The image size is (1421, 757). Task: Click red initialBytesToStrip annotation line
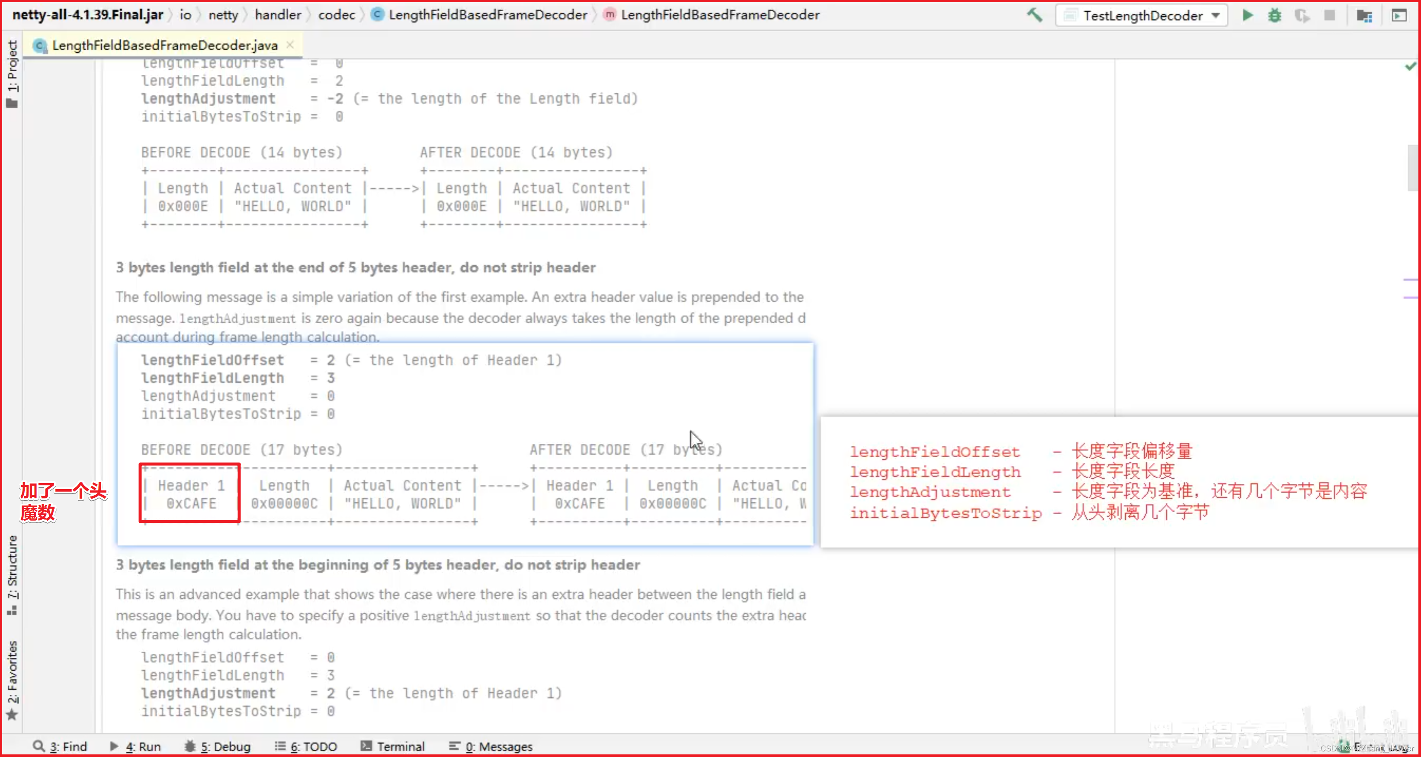[x=1030, y=513]
